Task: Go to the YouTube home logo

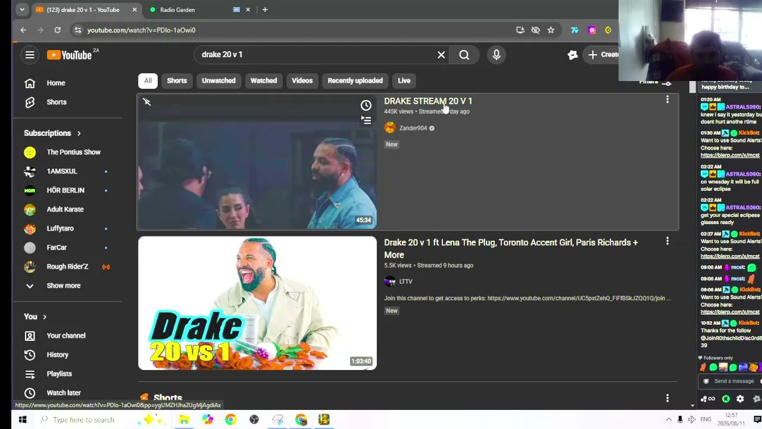Action: (70, 55)
